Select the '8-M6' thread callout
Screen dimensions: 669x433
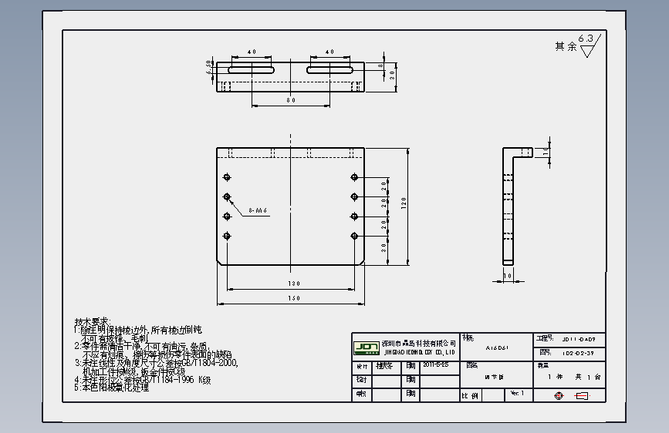coord(258,210)
